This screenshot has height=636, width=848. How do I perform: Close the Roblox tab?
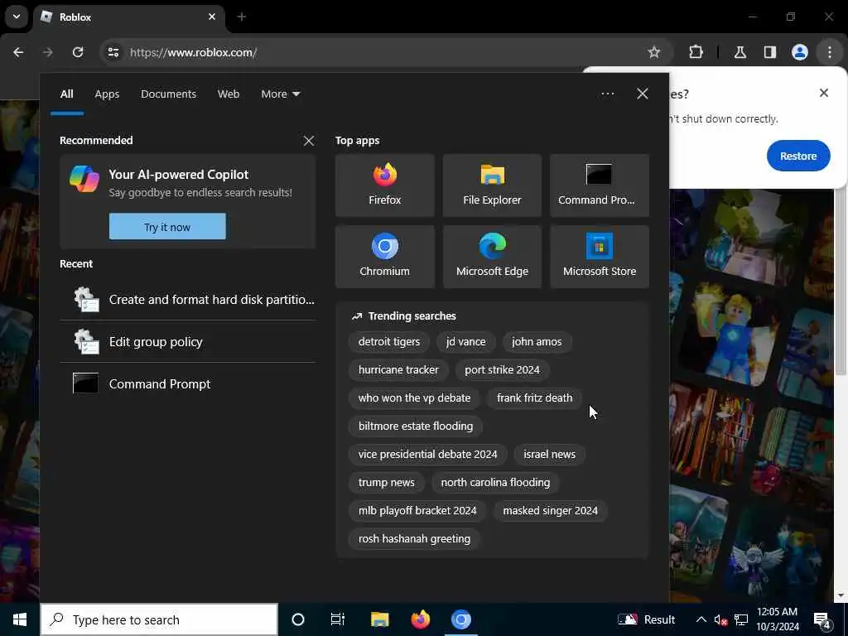[x=212, y=17]
